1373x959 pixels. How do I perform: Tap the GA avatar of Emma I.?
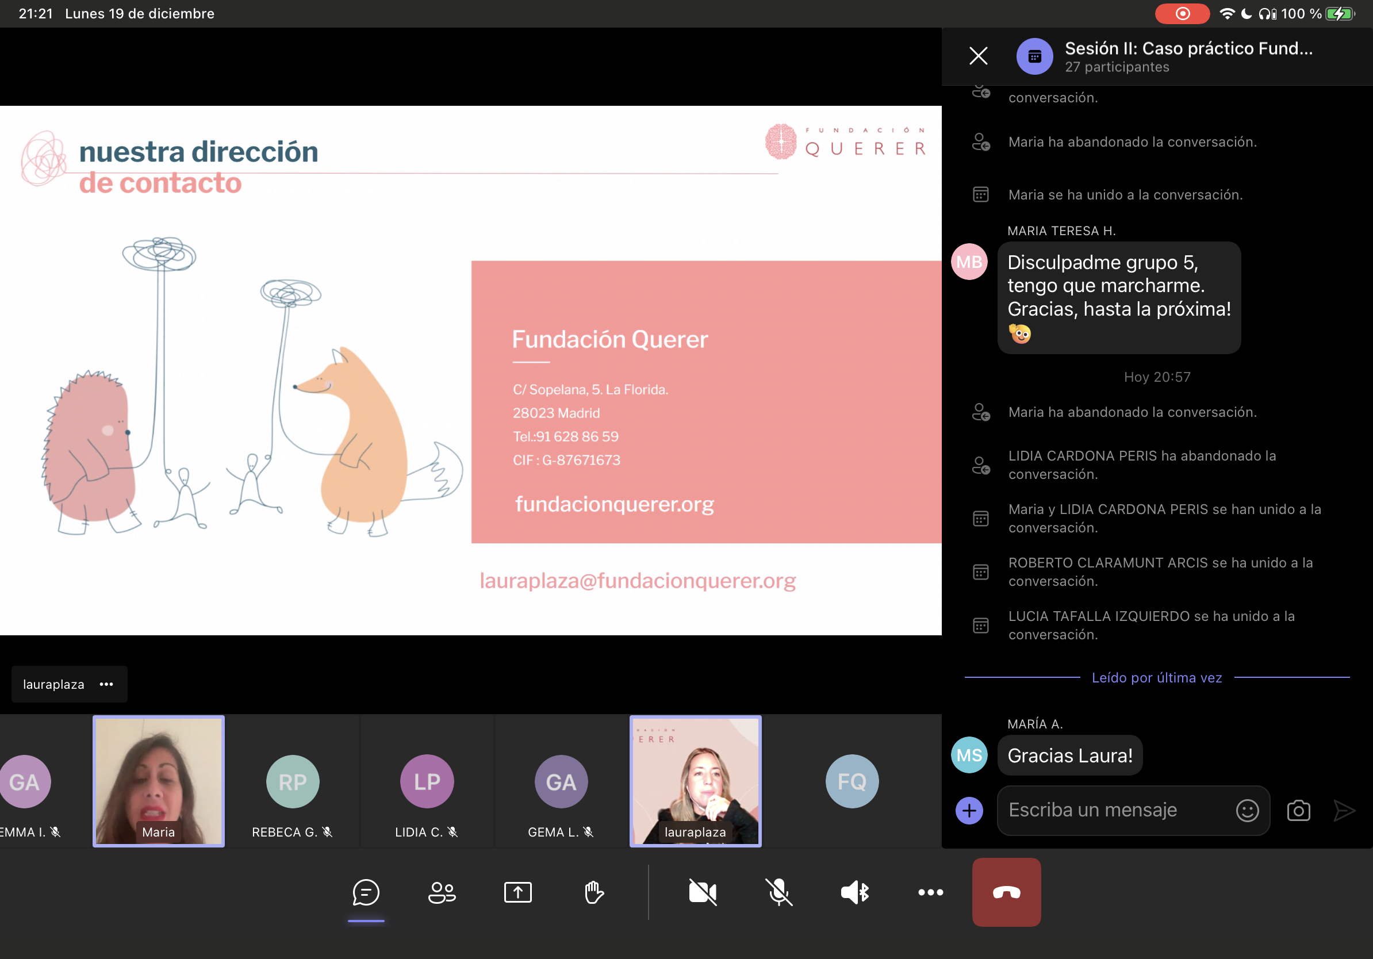[x=25, y=781]
